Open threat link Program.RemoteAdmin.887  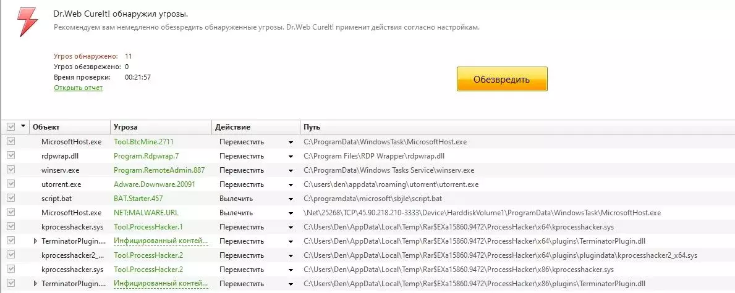coord(159,170)
